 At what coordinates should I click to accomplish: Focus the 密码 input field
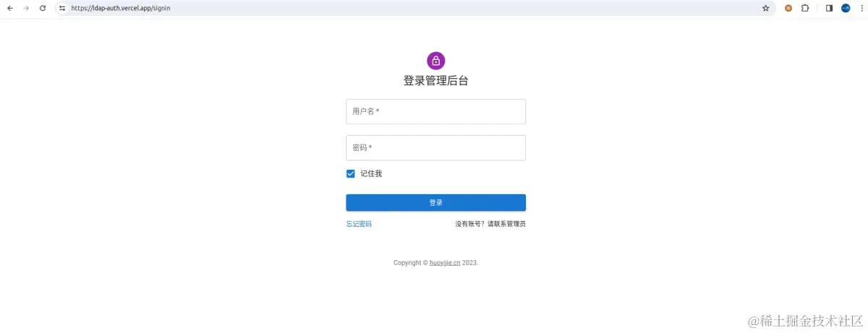point(435,147)
